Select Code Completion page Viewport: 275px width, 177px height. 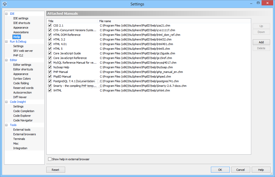point(24,111)
